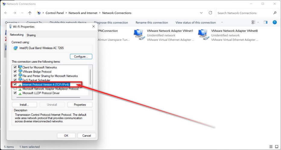This screenshot has height=150, width=281.
Task: Toggle Client for Microsoft Networks checkbox
Action: (15, 67)
